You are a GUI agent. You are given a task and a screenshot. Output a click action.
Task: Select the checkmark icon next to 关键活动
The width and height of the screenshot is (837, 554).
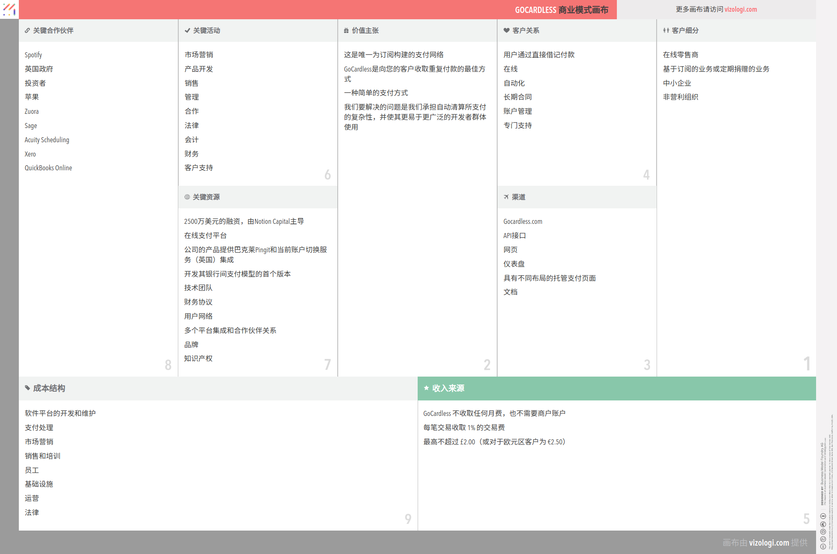pos(187,30)
